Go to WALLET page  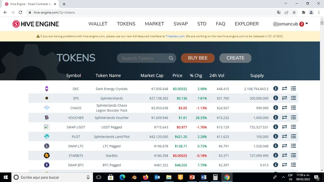click(98, 24)
